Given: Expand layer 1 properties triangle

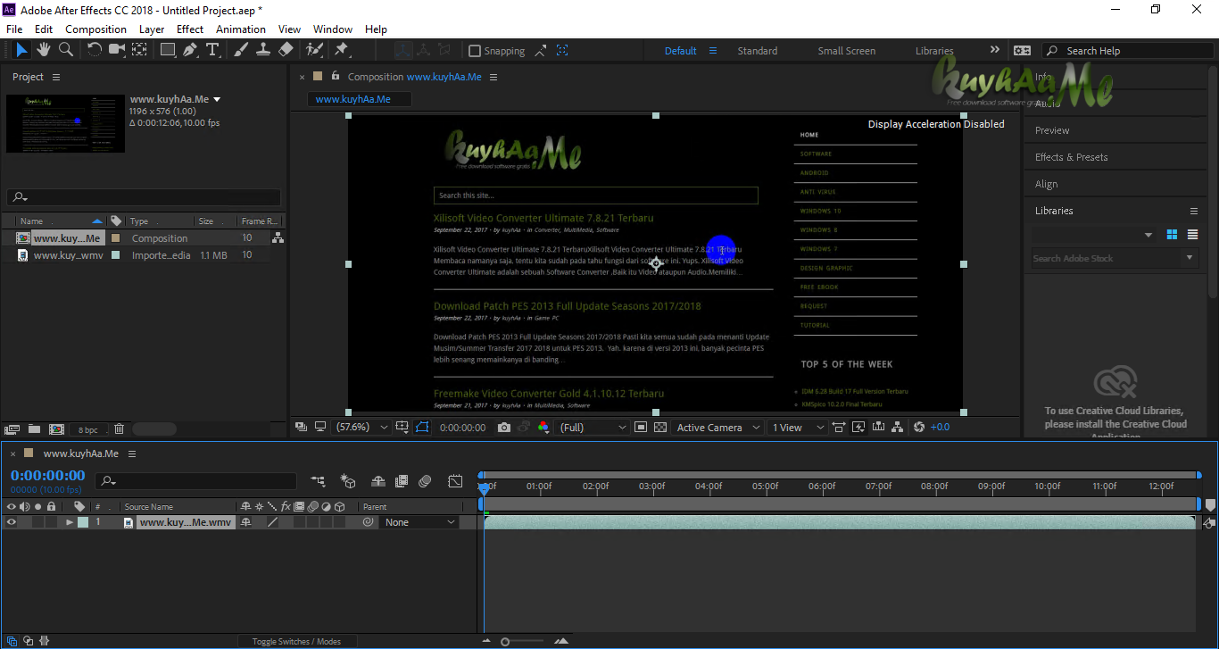Looking at the screenshot, I should click(x=70, y=522).
